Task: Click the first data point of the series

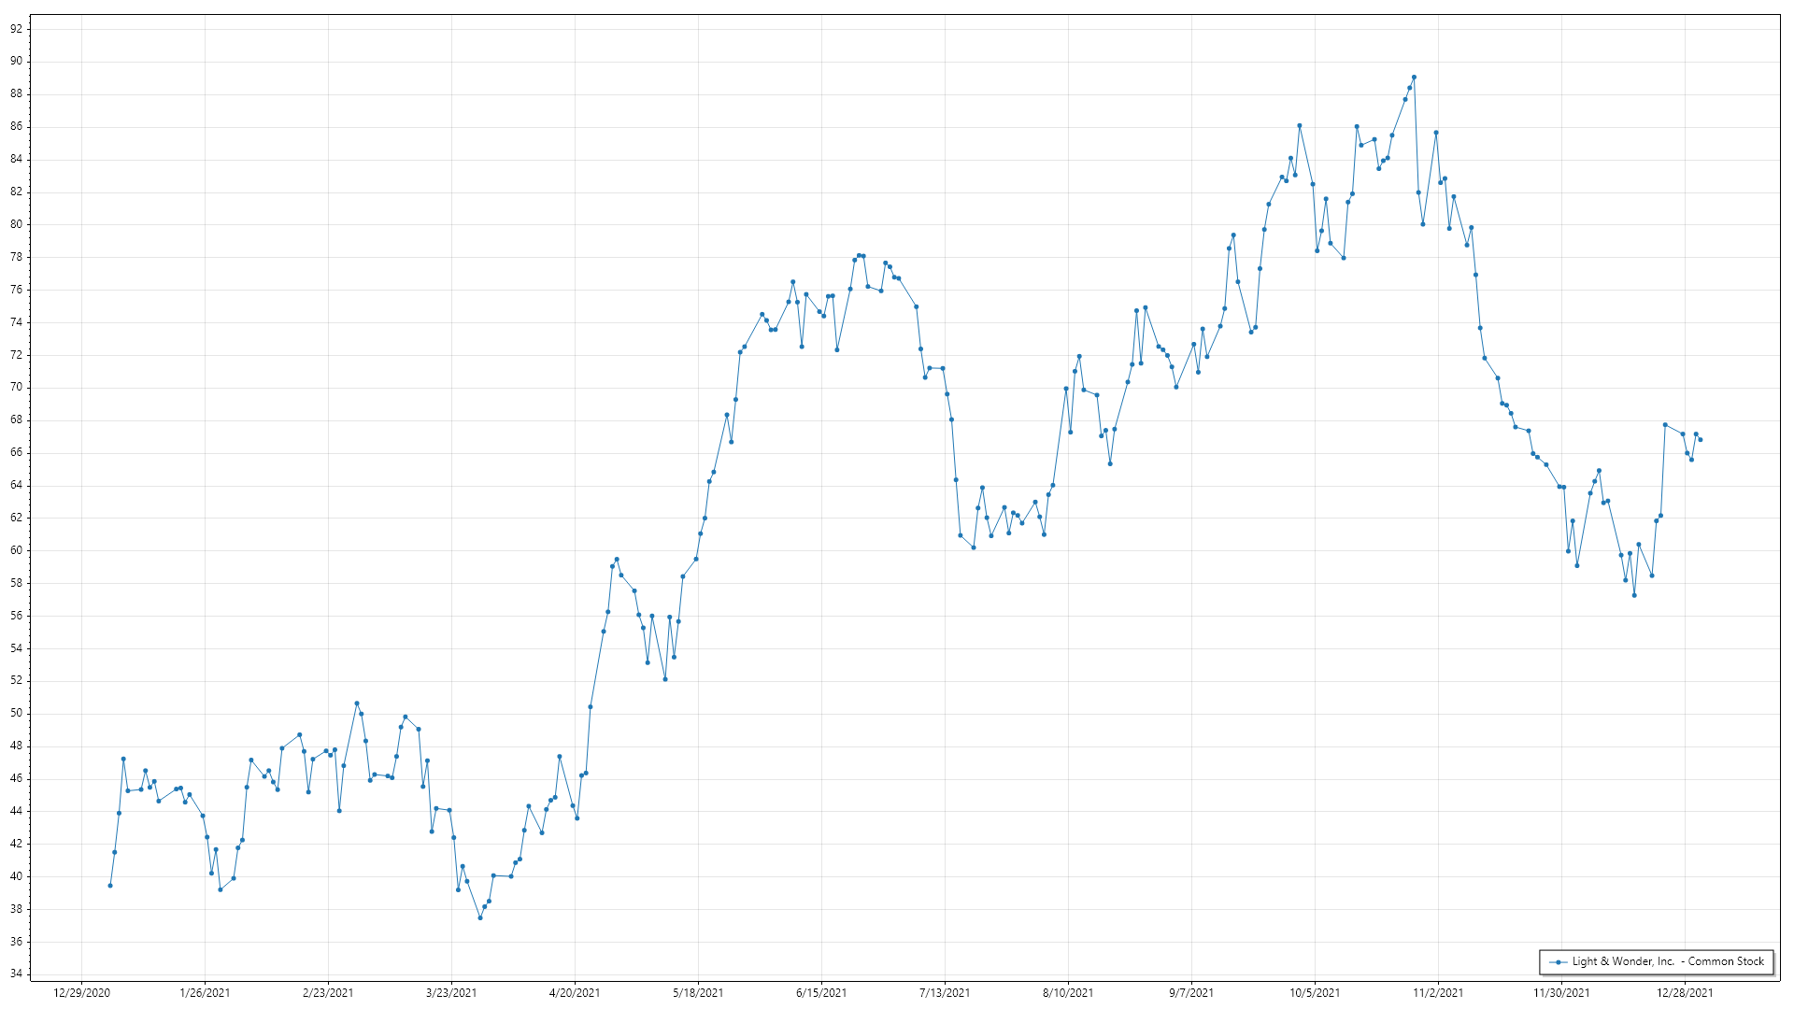Action: (110, 886)
